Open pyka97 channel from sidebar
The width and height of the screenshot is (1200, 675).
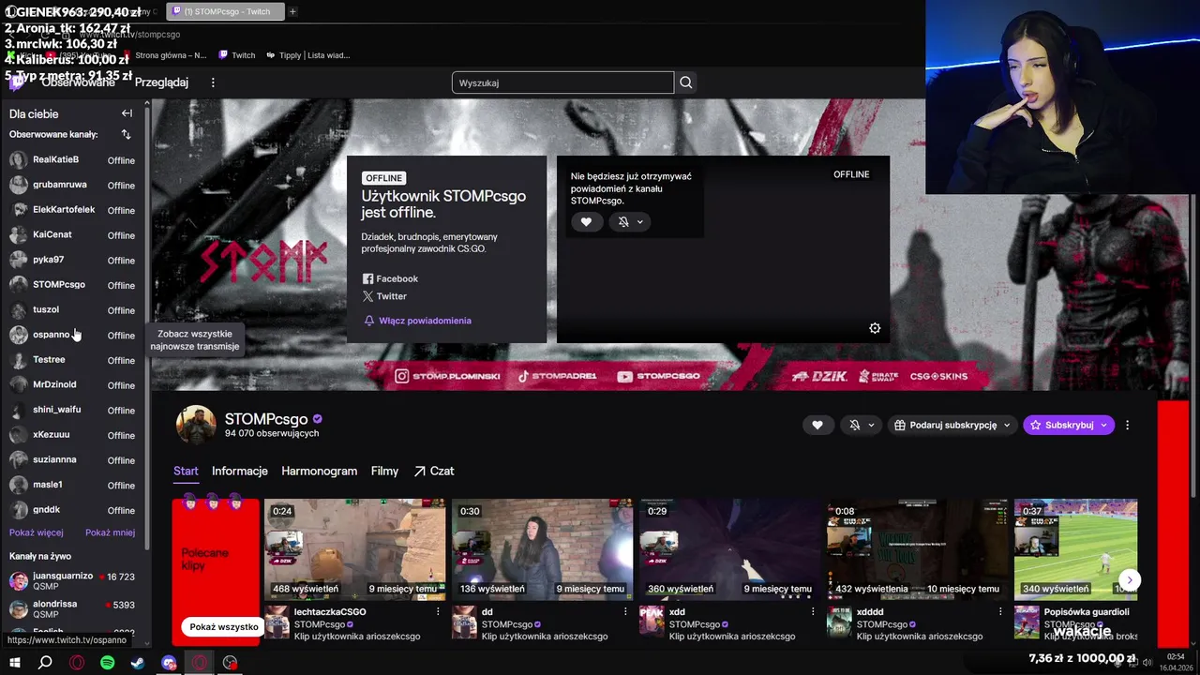tap(73, 260)
